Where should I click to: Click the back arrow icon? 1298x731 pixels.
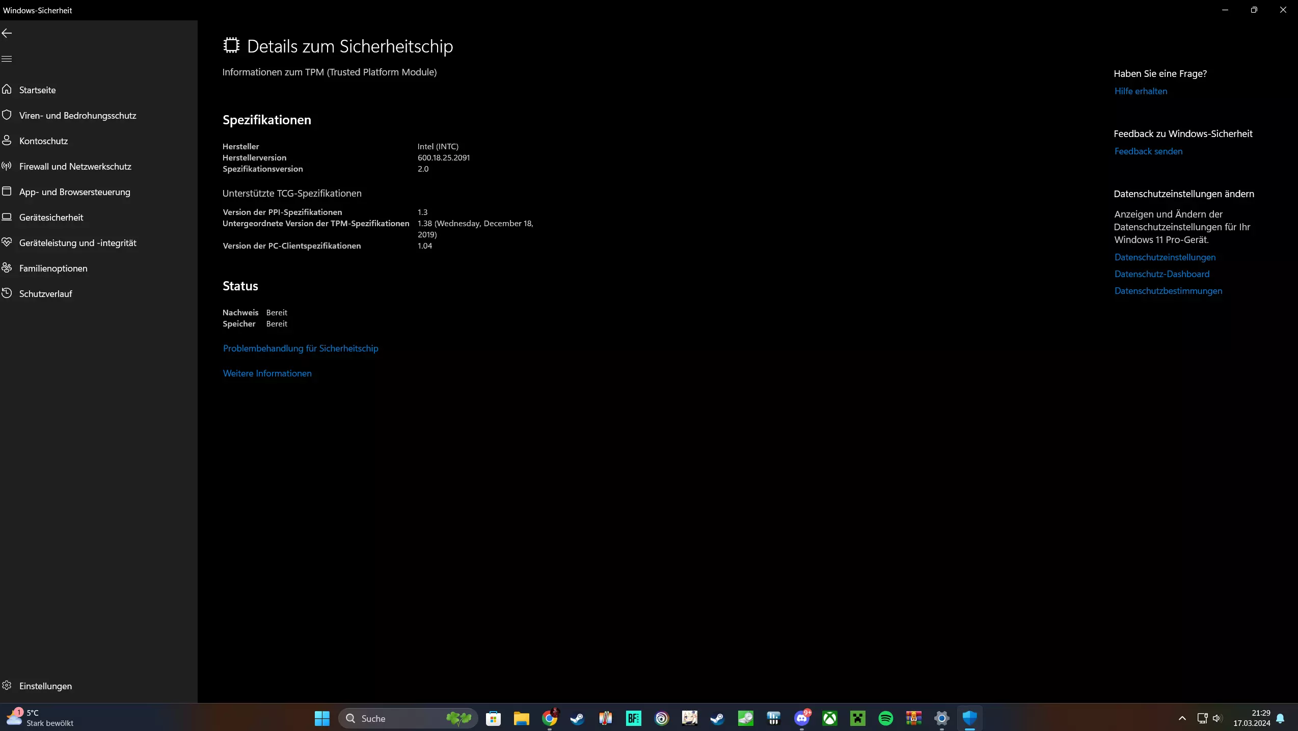tap(7, 34)
